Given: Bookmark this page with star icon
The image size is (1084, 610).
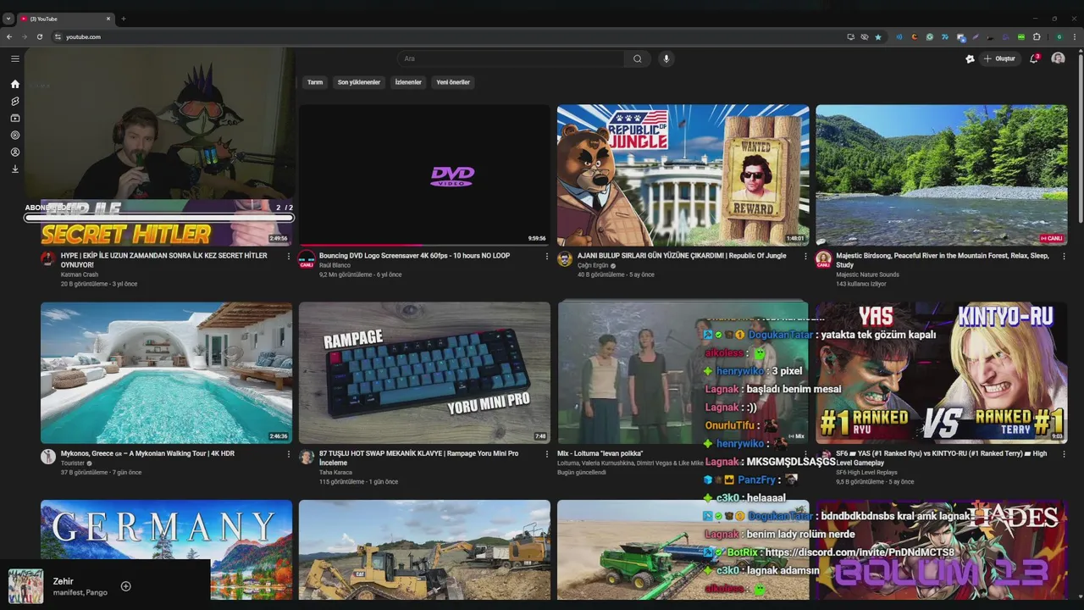Looking at the screenshot, I should tap(878, 36).
